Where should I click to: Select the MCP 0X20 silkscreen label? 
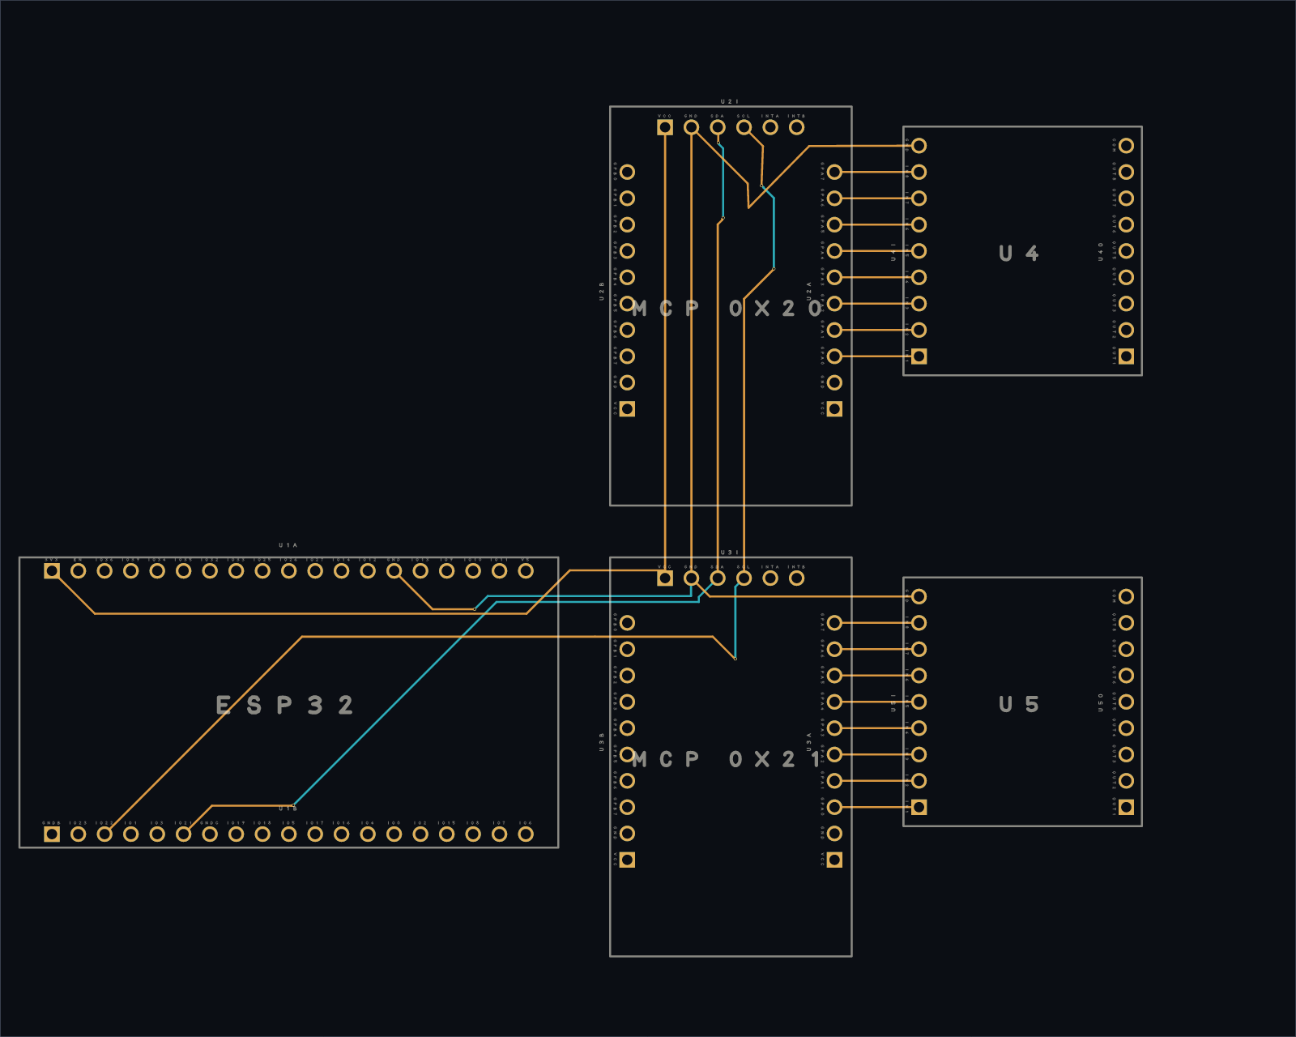[727, 309]
